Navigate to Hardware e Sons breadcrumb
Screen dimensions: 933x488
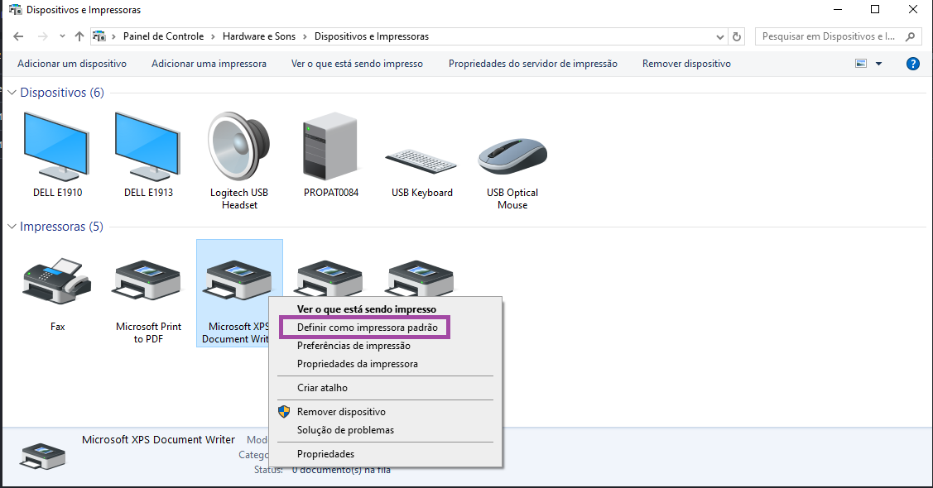pos(259,36)
